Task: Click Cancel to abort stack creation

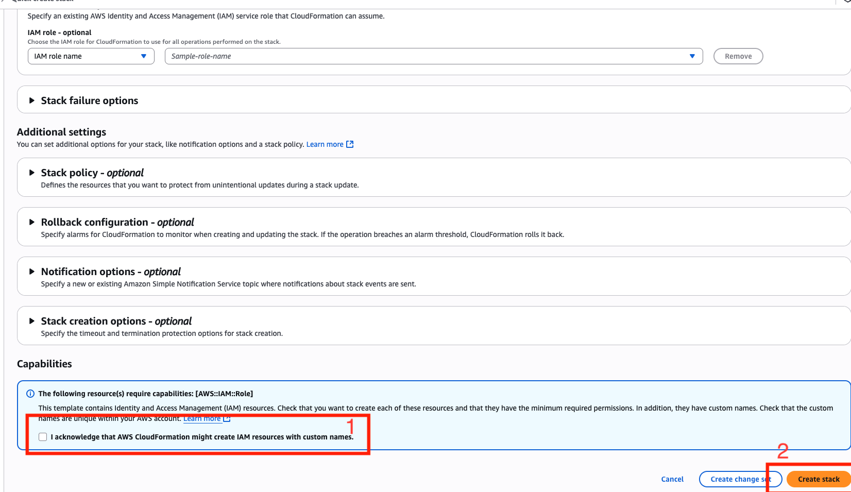Action: coord(672,479)
